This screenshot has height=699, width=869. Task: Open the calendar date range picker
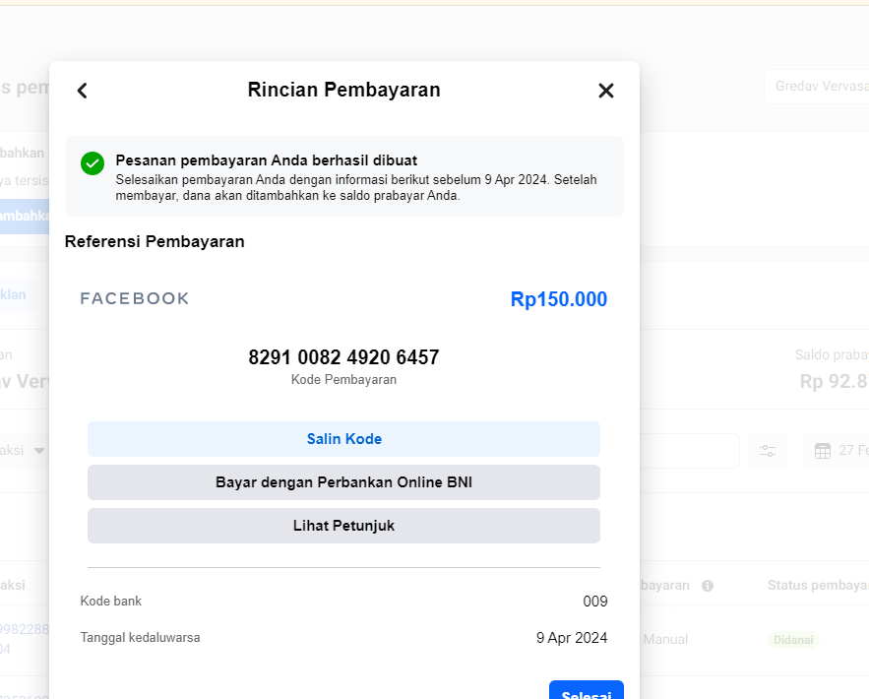(x=837, y=451)
